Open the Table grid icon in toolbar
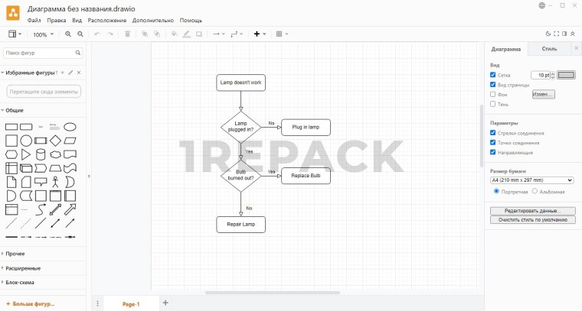The height and width of the screenshot is (311, 582). [x=280, y=34]
